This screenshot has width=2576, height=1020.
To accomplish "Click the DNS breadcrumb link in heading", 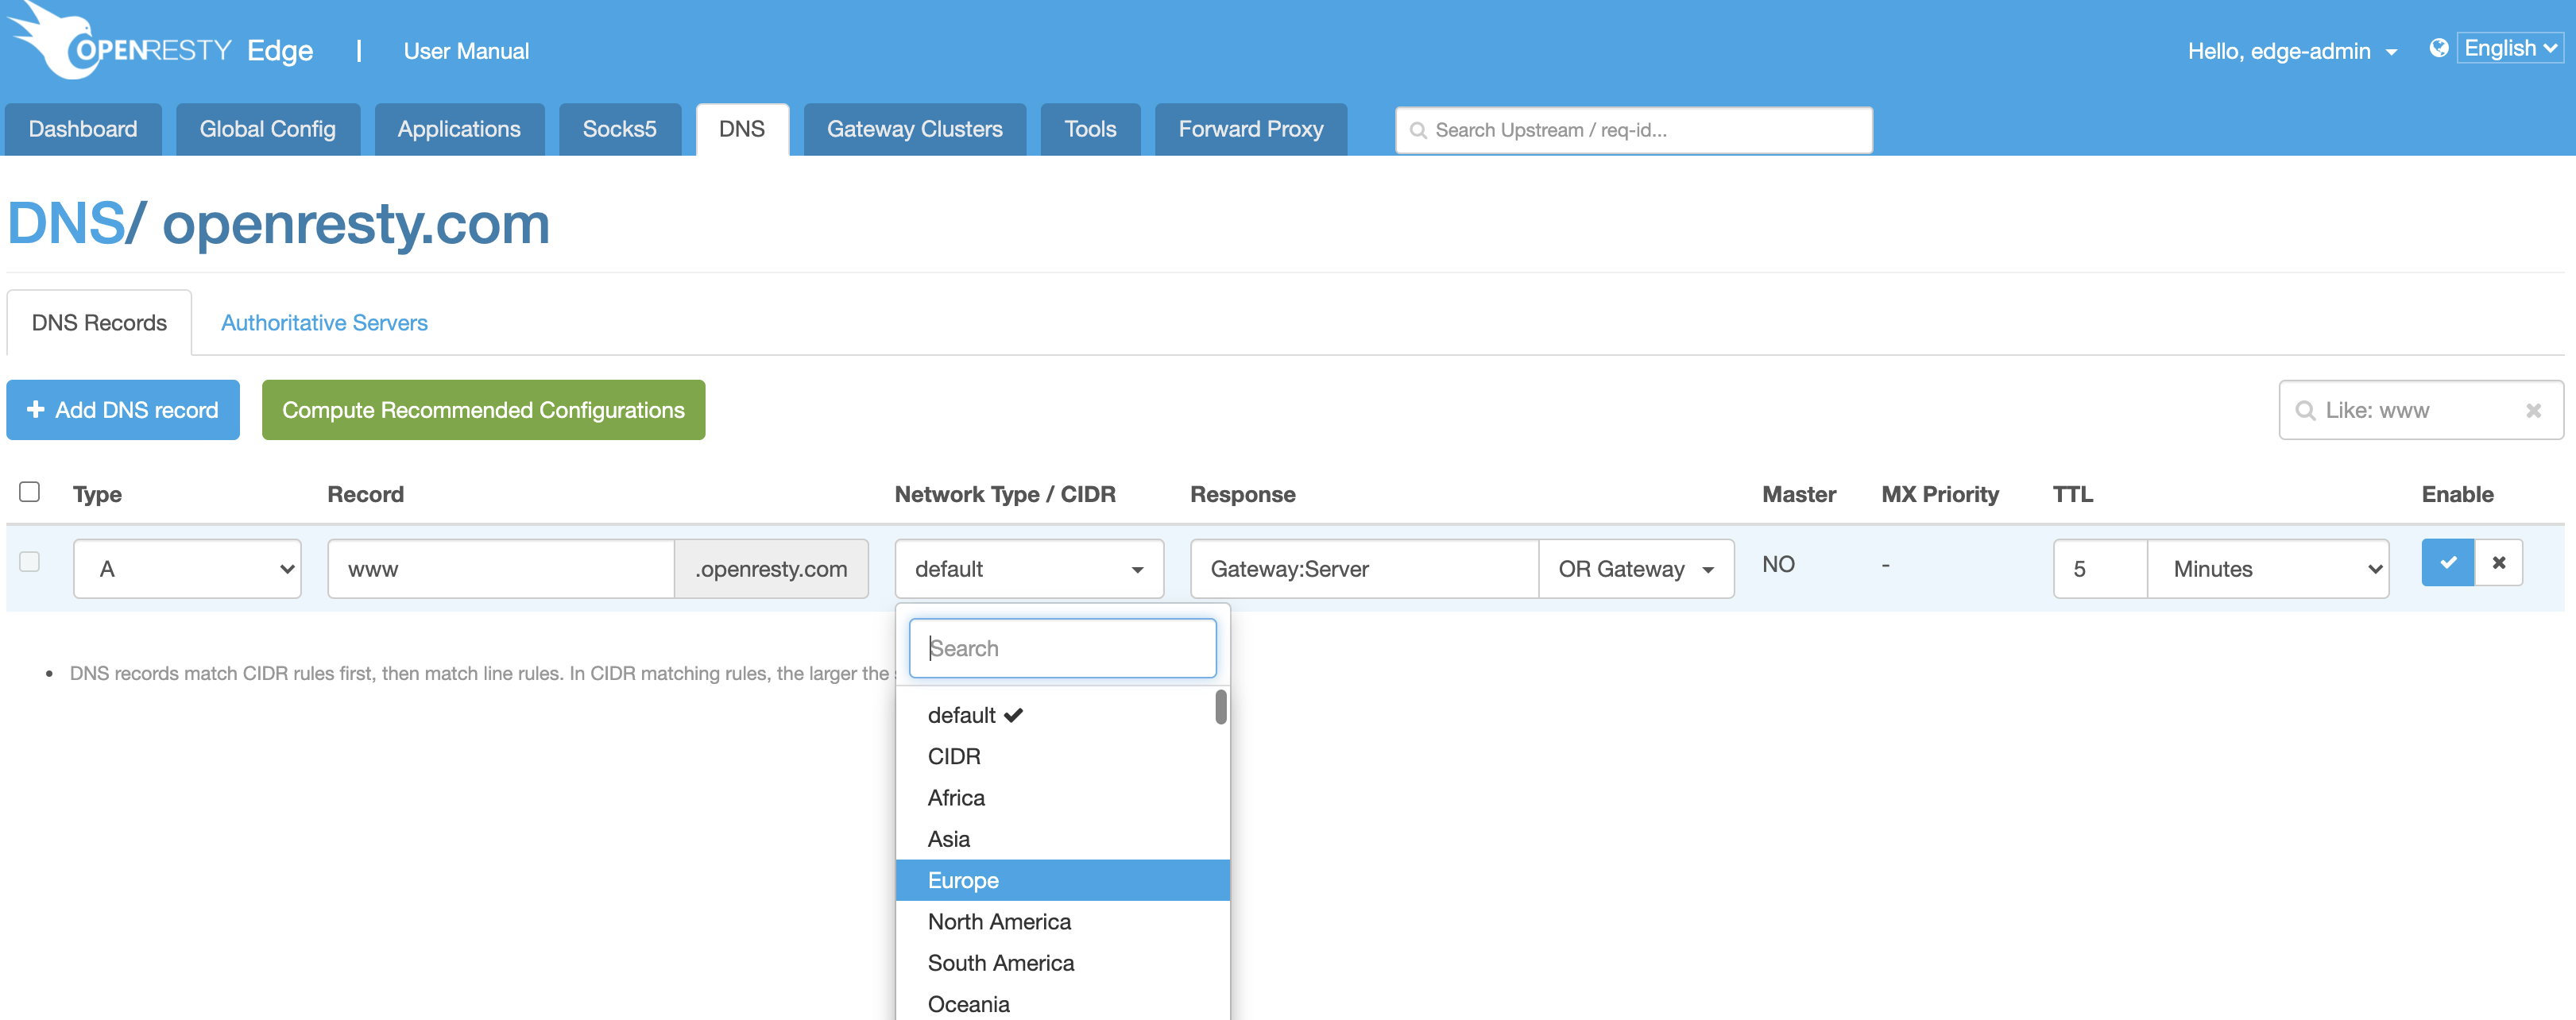I will [65, 223].
